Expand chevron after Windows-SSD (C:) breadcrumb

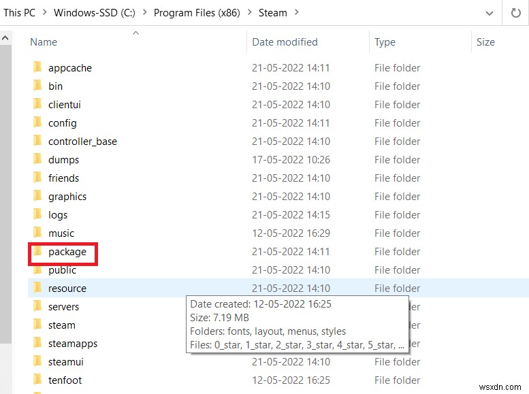[145, 12]
